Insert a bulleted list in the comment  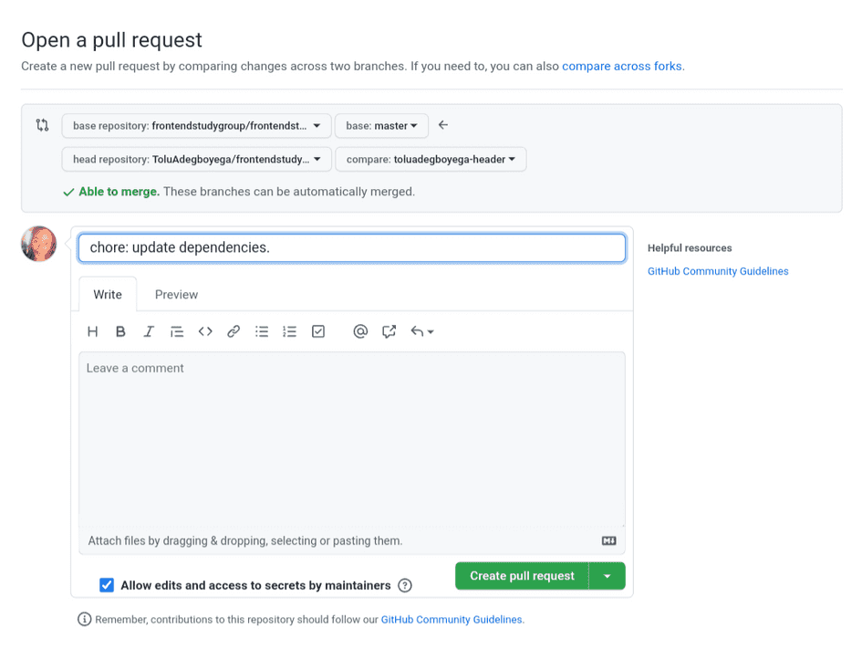[x=262, y=331]
